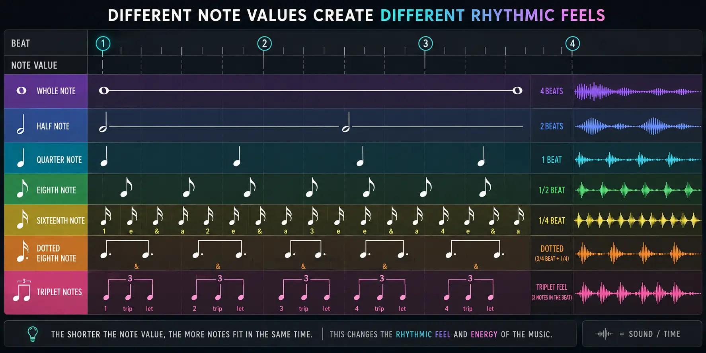Click the sixteenth note labeled 3

313,216
